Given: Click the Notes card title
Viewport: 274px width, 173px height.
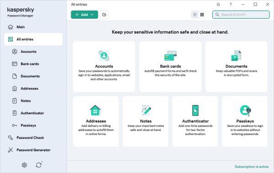Looking at the screenshot, I should [x=146, y=121].
